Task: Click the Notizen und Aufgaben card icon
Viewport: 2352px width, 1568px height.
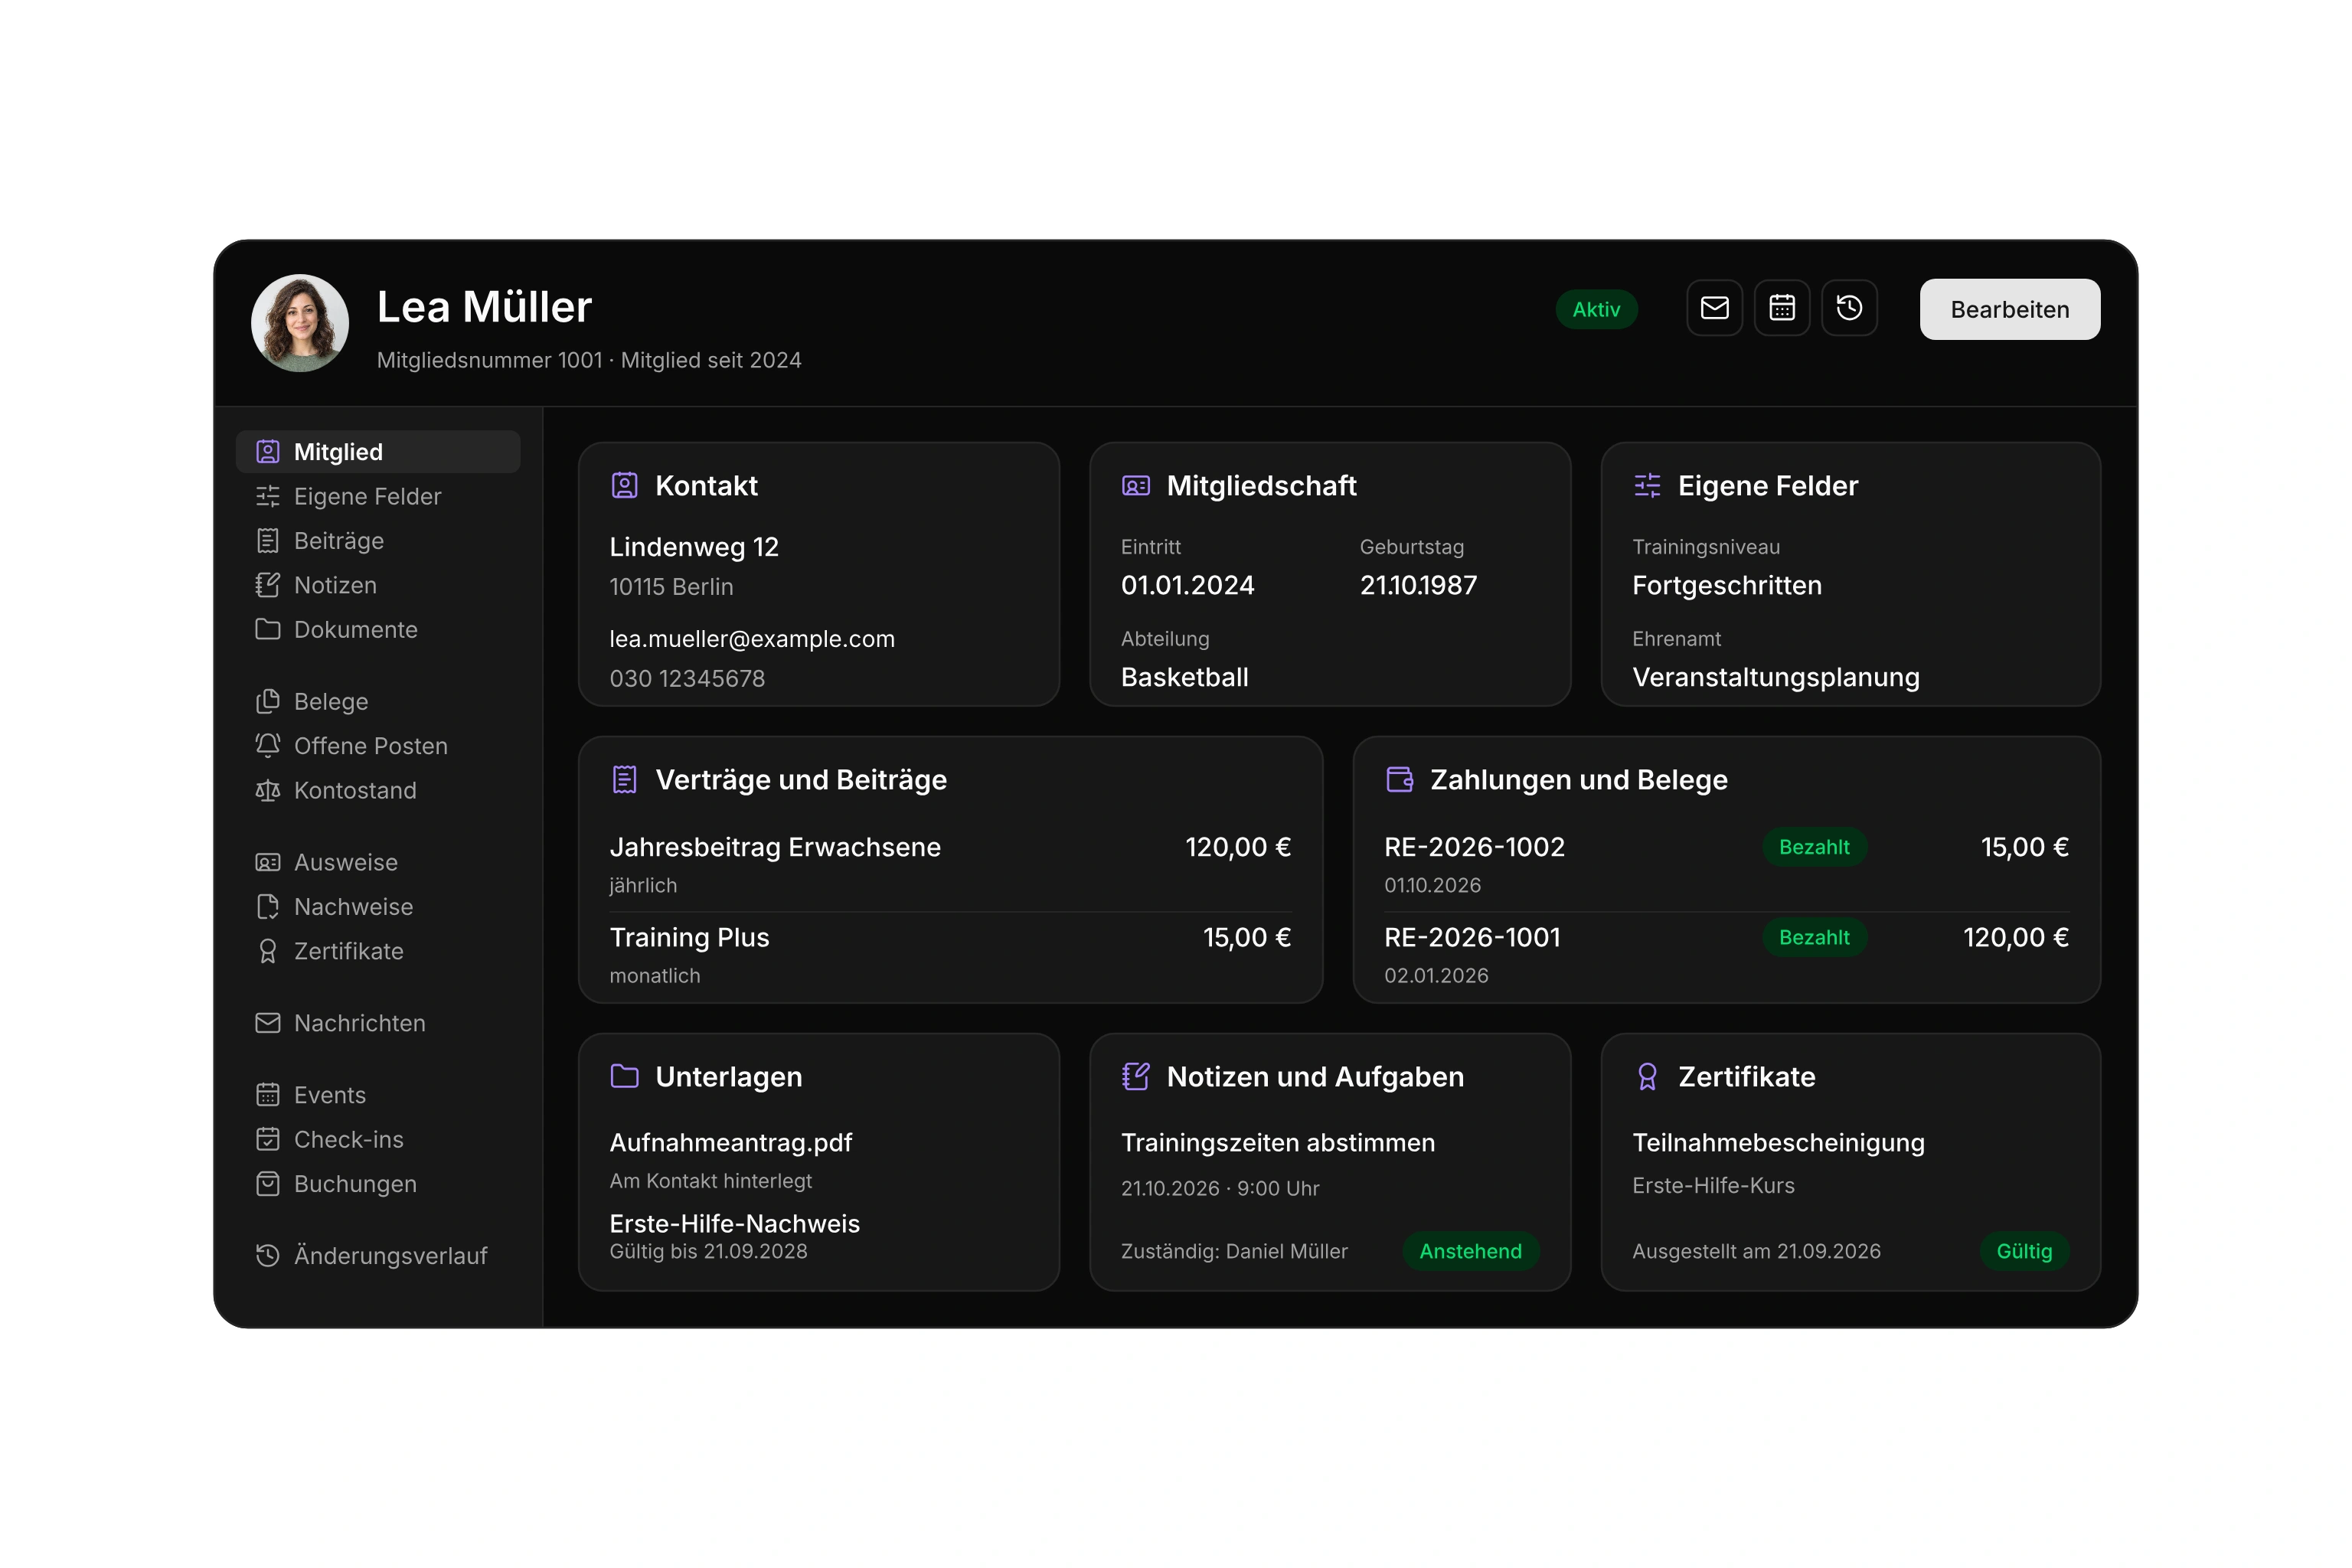Action: (x=1136, y=1076)
